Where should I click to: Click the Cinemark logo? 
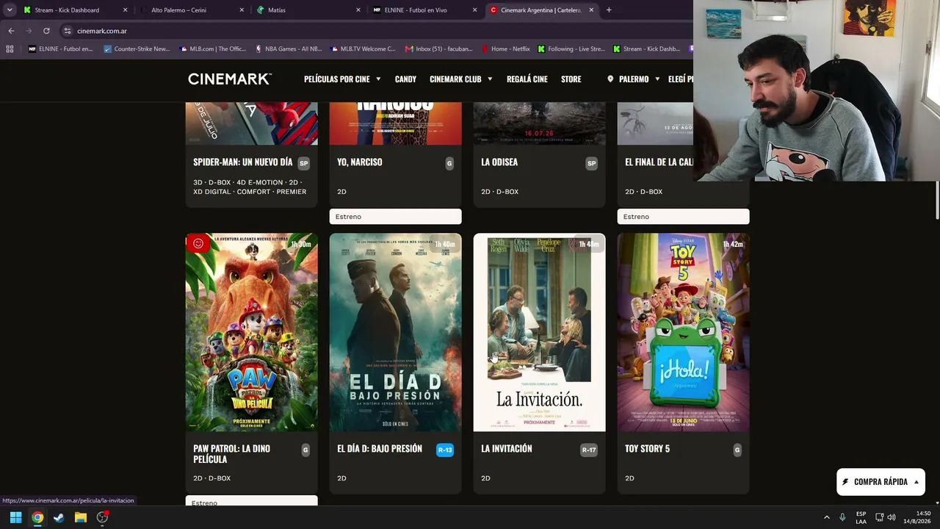click(230, 79)
